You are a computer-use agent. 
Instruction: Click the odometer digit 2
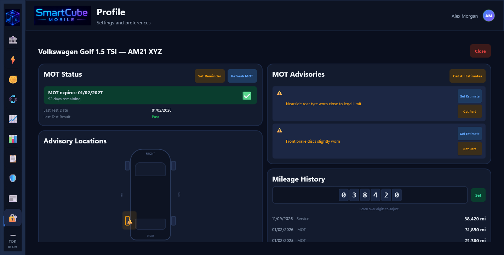coord(386,195)
